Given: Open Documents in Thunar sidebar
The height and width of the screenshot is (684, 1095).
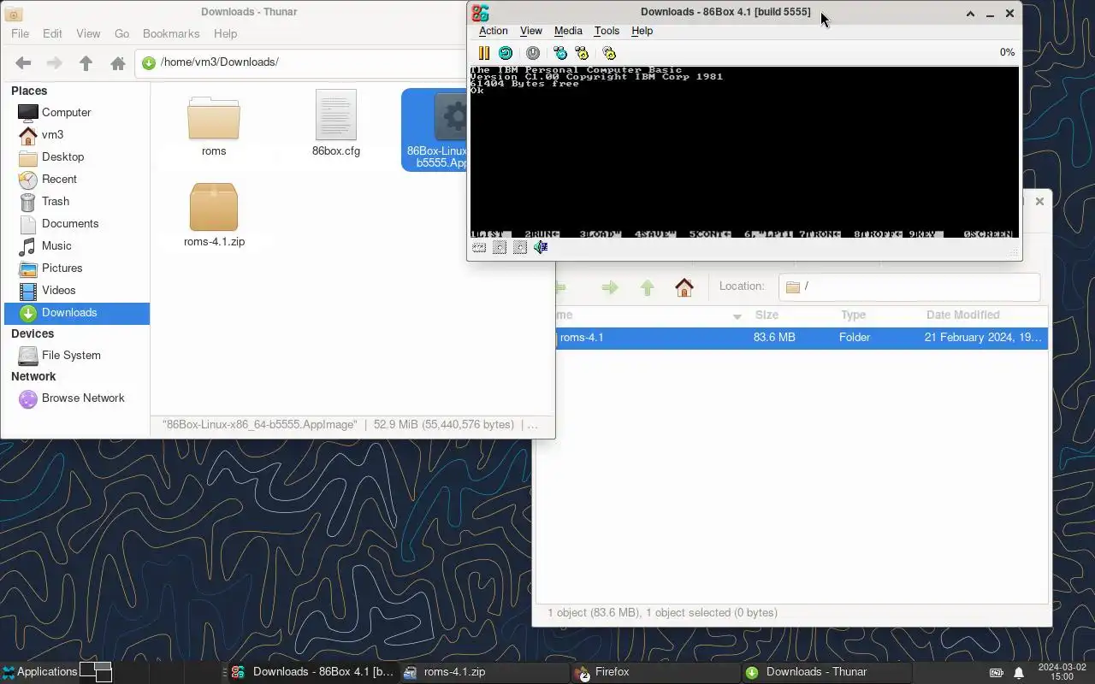Looking at the screenshot, I should click(x=77, y=223).
